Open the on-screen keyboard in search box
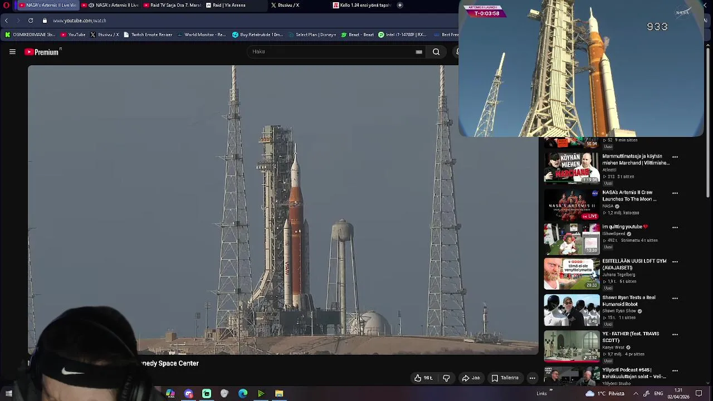 pyautogui.click(x=419, y=52)
